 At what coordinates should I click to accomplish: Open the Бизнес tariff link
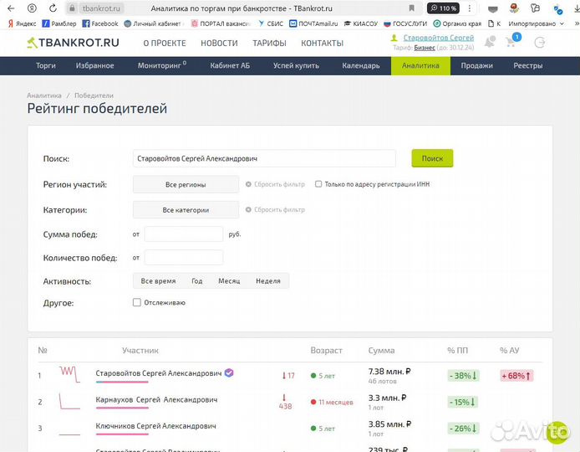point(425,48)
